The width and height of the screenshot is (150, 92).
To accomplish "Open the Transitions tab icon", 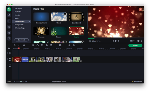I will click(9, 21).
